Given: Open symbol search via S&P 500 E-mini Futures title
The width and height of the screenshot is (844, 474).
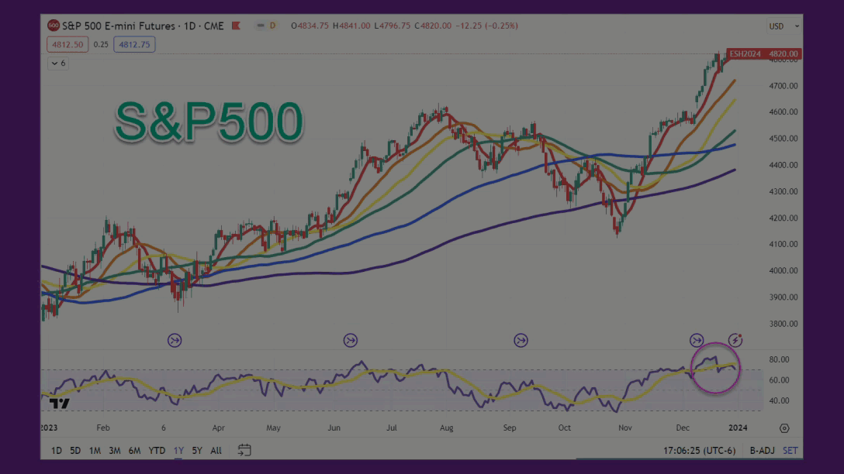Looking at the screenshot, I should click(143, 26).
